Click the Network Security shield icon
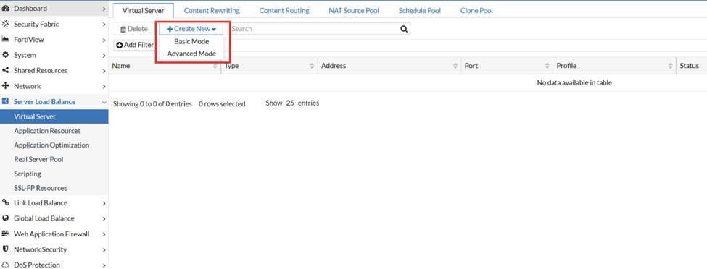The width and height of the screenshot is (707, 269). pos(6,249)
